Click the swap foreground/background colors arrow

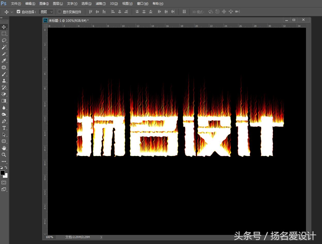(x=6, y=167)
